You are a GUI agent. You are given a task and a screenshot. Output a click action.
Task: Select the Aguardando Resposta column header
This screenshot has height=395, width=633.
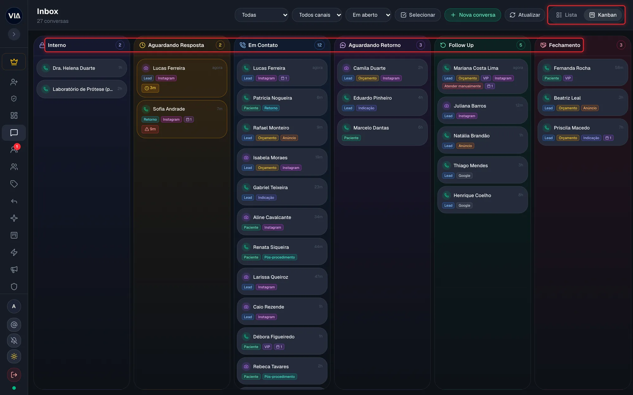pos(182,45)
